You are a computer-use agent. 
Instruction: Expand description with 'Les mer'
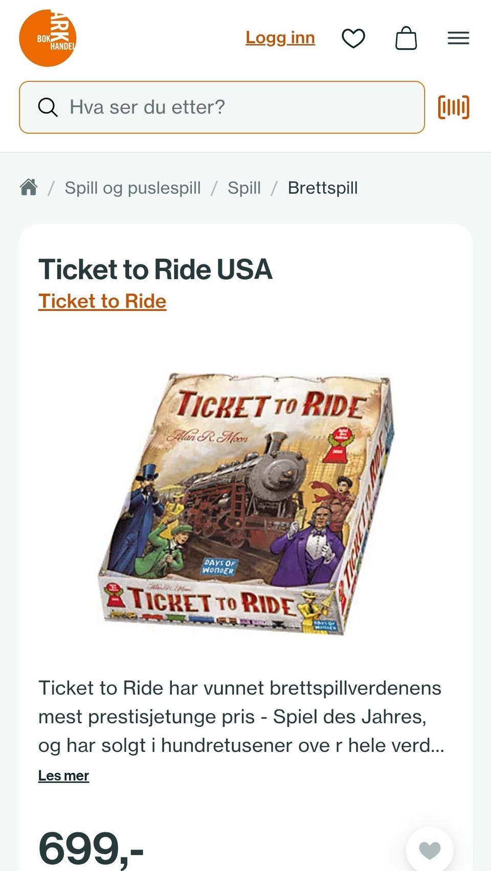[x=63, y=775]
